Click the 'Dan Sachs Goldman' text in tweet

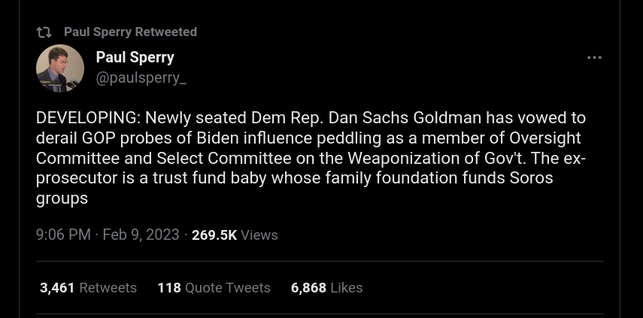point(405,118)
